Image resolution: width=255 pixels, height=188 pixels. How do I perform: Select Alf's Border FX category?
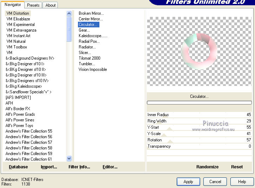(18, 109)
